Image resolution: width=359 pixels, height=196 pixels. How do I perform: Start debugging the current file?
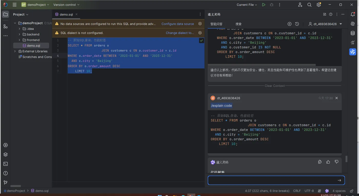click(x=272, y=5)
